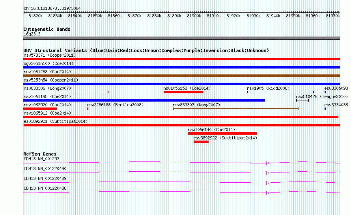Screen dimensions: 351x215
Task: Click the nsv510428 (Teague2010) label
Action: coord(322,96)
